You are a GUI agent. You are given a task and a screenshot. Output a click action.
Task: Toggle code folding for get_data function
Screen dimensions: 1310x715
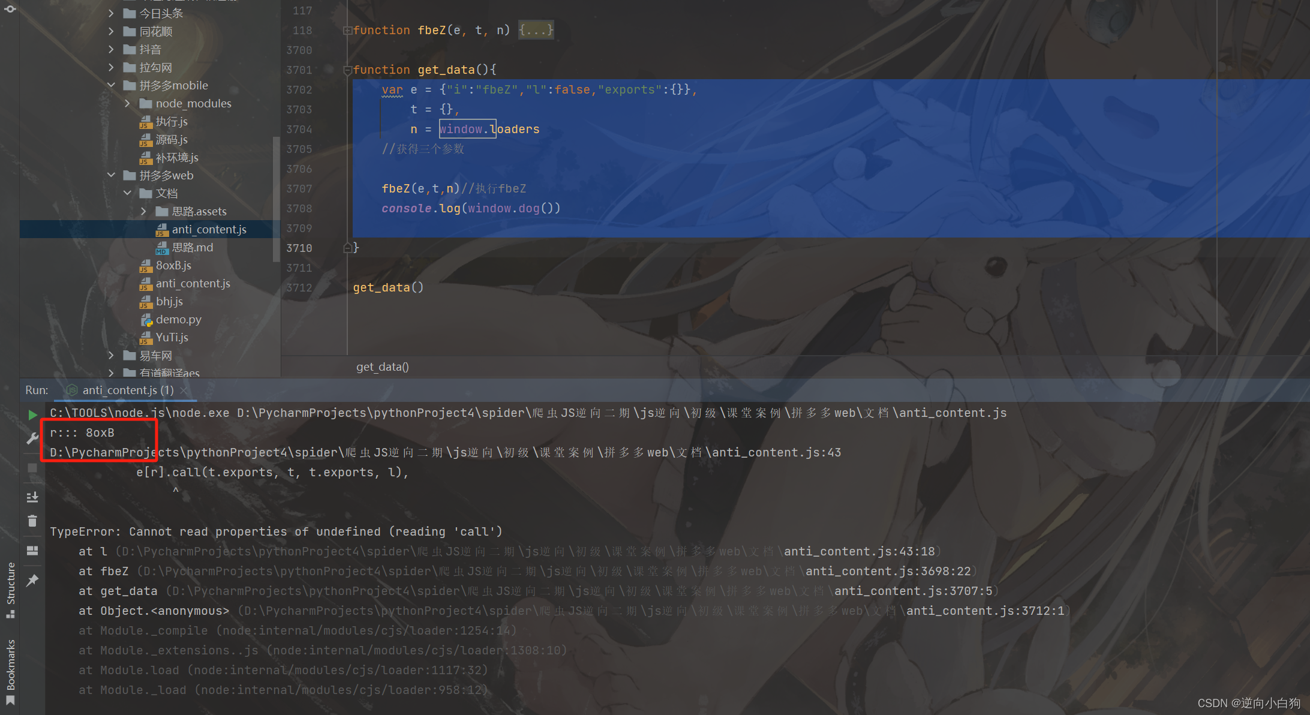(x=347, y=70)
